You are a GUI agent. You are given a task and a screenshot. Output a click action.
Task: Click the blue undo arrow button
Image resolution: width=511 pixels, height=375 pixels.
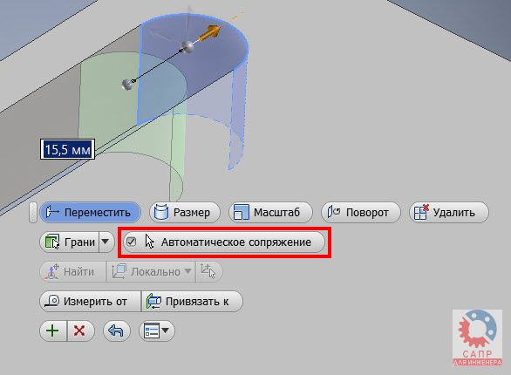coord(117,331)
